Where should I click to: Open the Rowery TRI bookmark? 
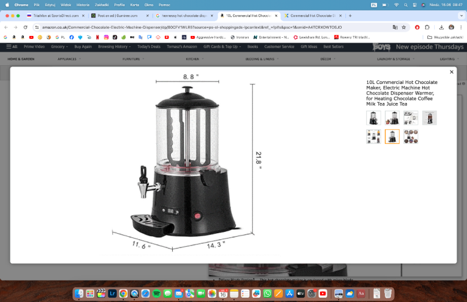[x=352, y=37]
